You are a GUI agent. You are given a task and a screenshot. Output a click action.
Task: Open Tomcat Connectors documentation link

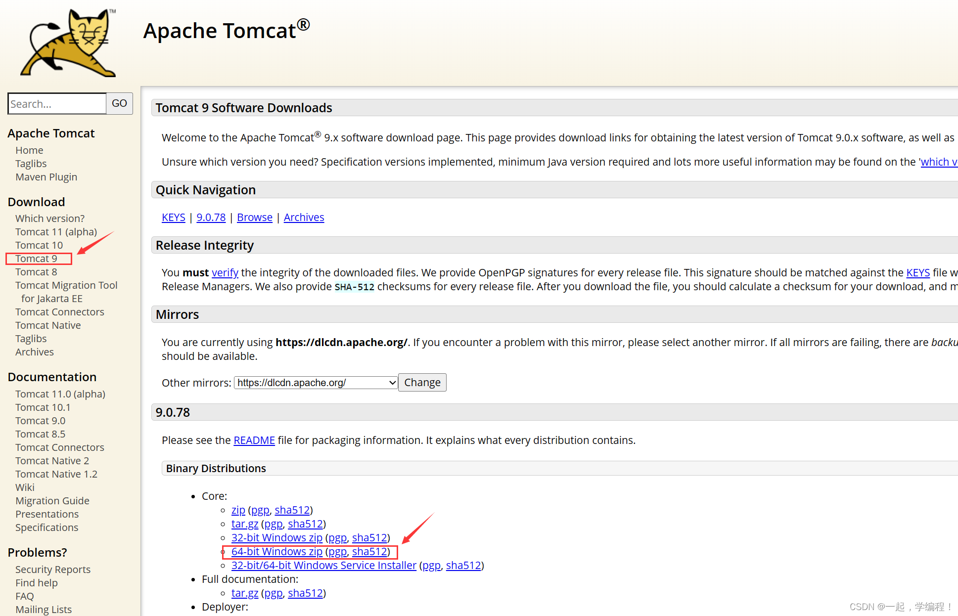point(60,447)
